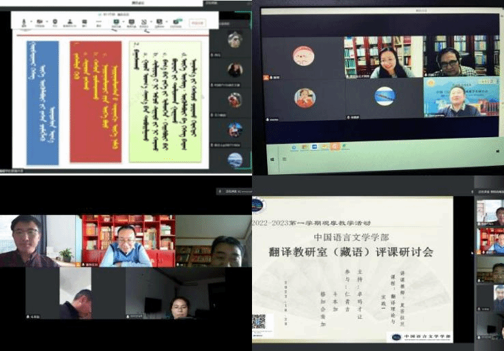Open the participants list icon in the toolbar
Viewport: 504px width, 351px height.
pyautogui.click(x=70, y=22)
